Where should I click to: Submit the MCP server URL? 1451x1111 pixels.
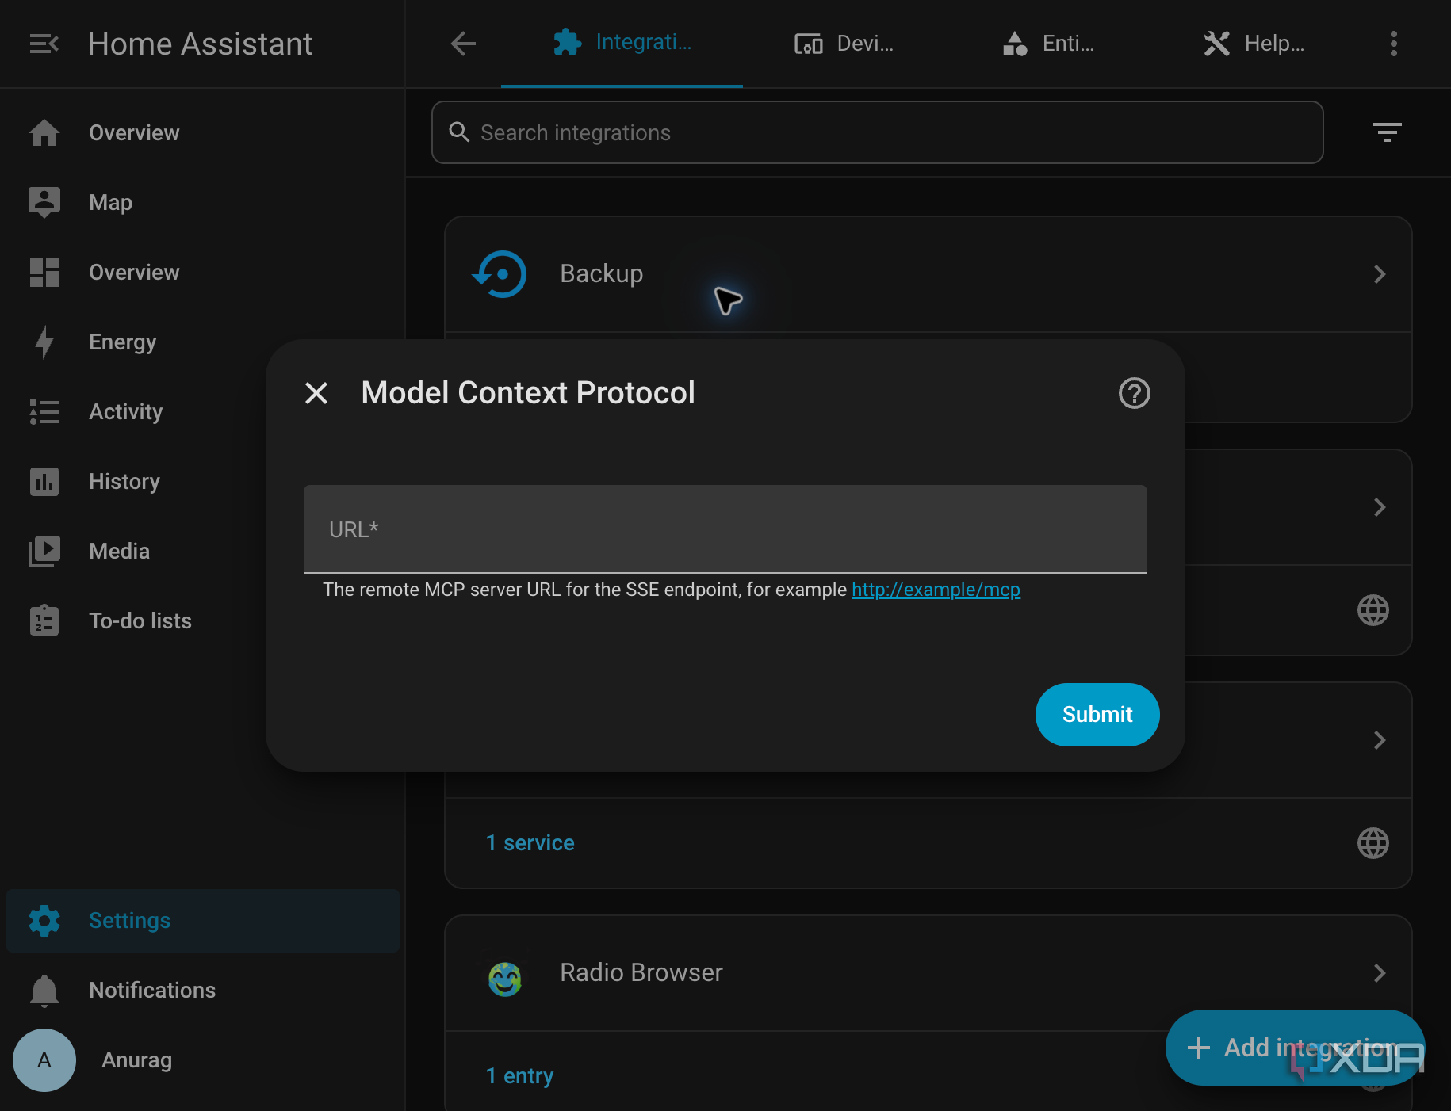(x=1097, y=715)
